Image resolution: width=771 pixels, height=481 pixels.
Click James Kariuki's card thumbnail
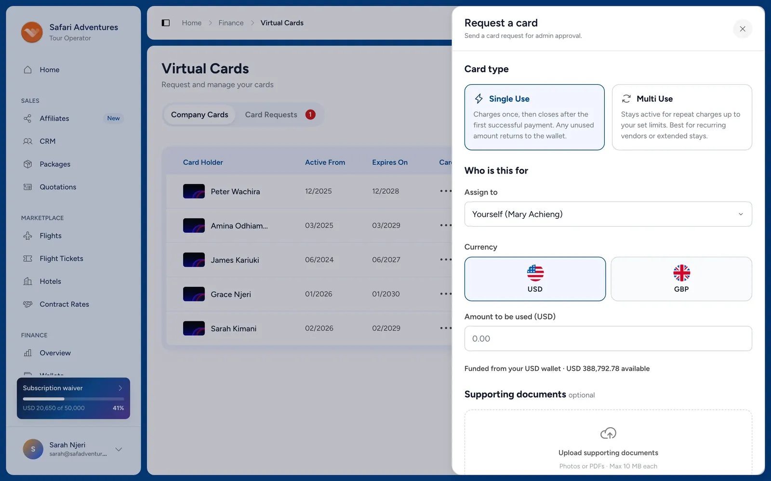194,260
